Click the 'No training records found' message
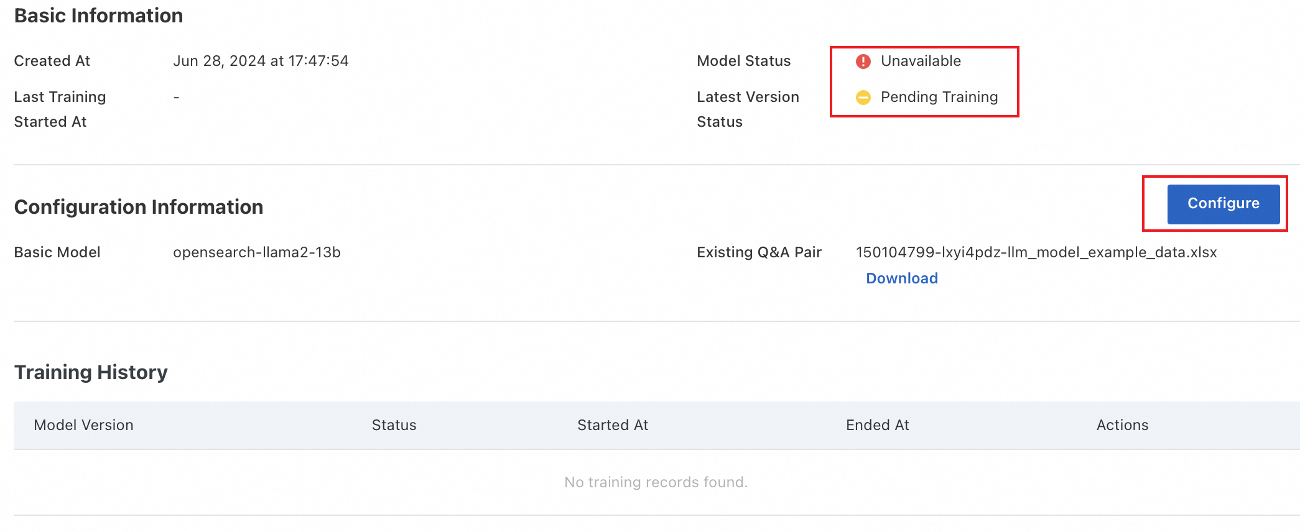The width and height of the screenshot is (1305, 532). click(656, 482)
